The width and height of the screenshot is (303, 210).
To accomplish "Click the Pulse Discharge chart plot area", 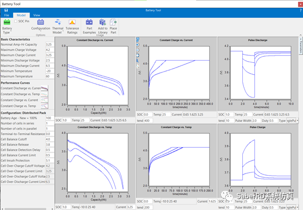I will (x=261, y=73).
